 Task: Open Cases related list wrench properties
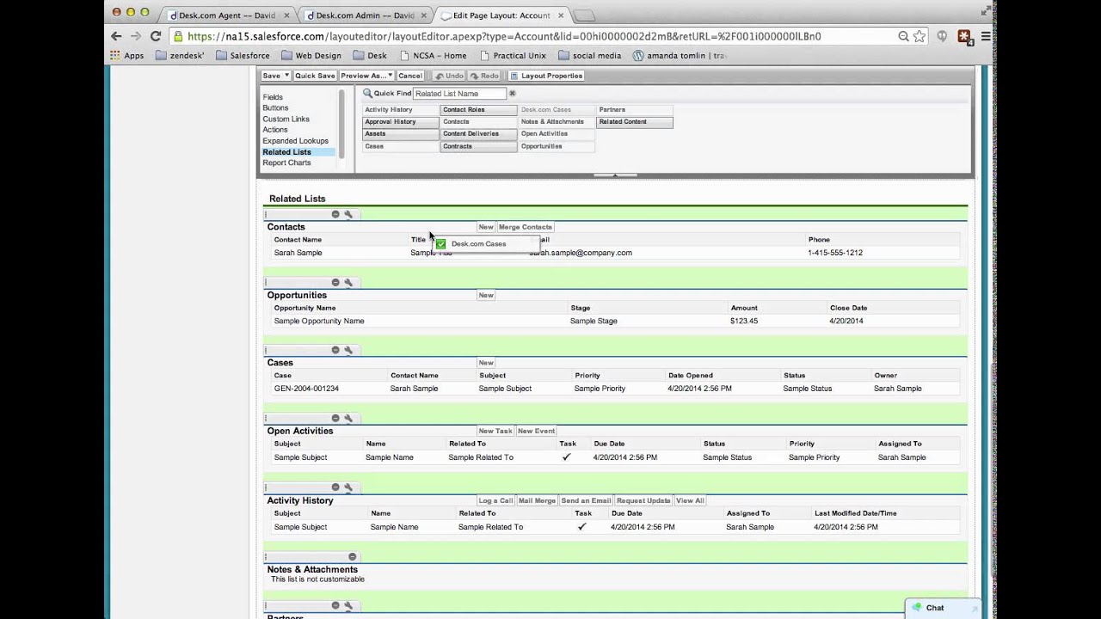pos(348,350)
